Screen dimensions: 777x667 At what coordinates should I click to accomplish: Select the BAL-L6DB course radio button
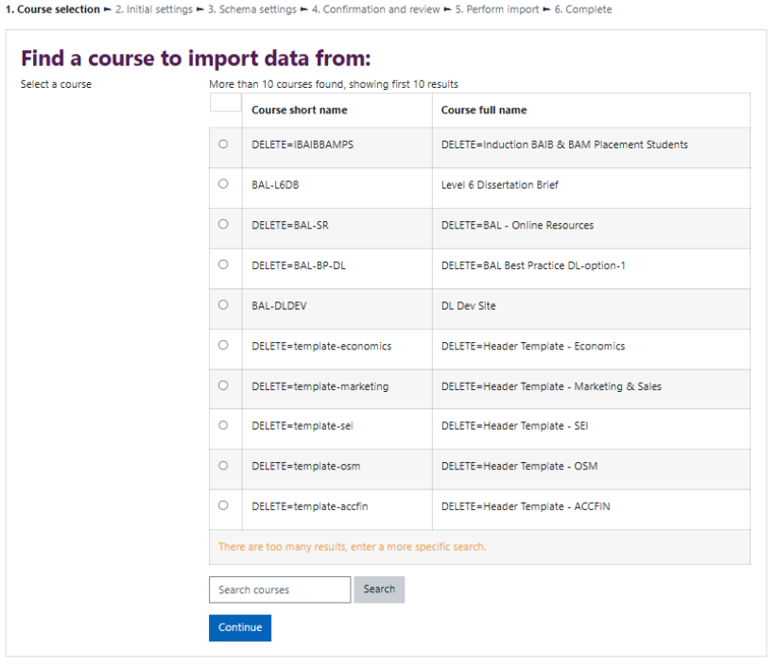tap(223, 184)
